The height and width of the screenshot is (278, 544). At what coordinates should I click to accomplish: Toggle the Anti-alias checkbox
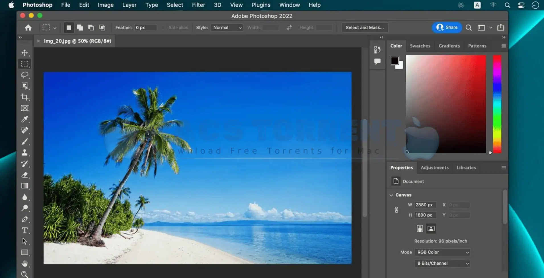click(163, 28)
